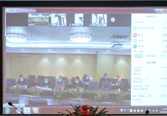
Task: Click the Windows Start button
Action: coord(7,111)
